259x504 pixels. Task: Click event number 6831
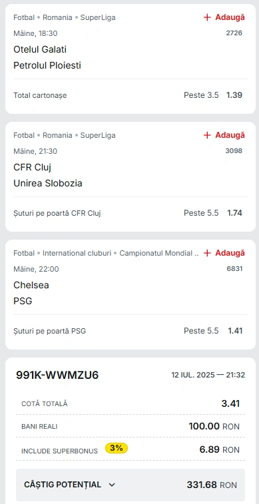point(234,269)
